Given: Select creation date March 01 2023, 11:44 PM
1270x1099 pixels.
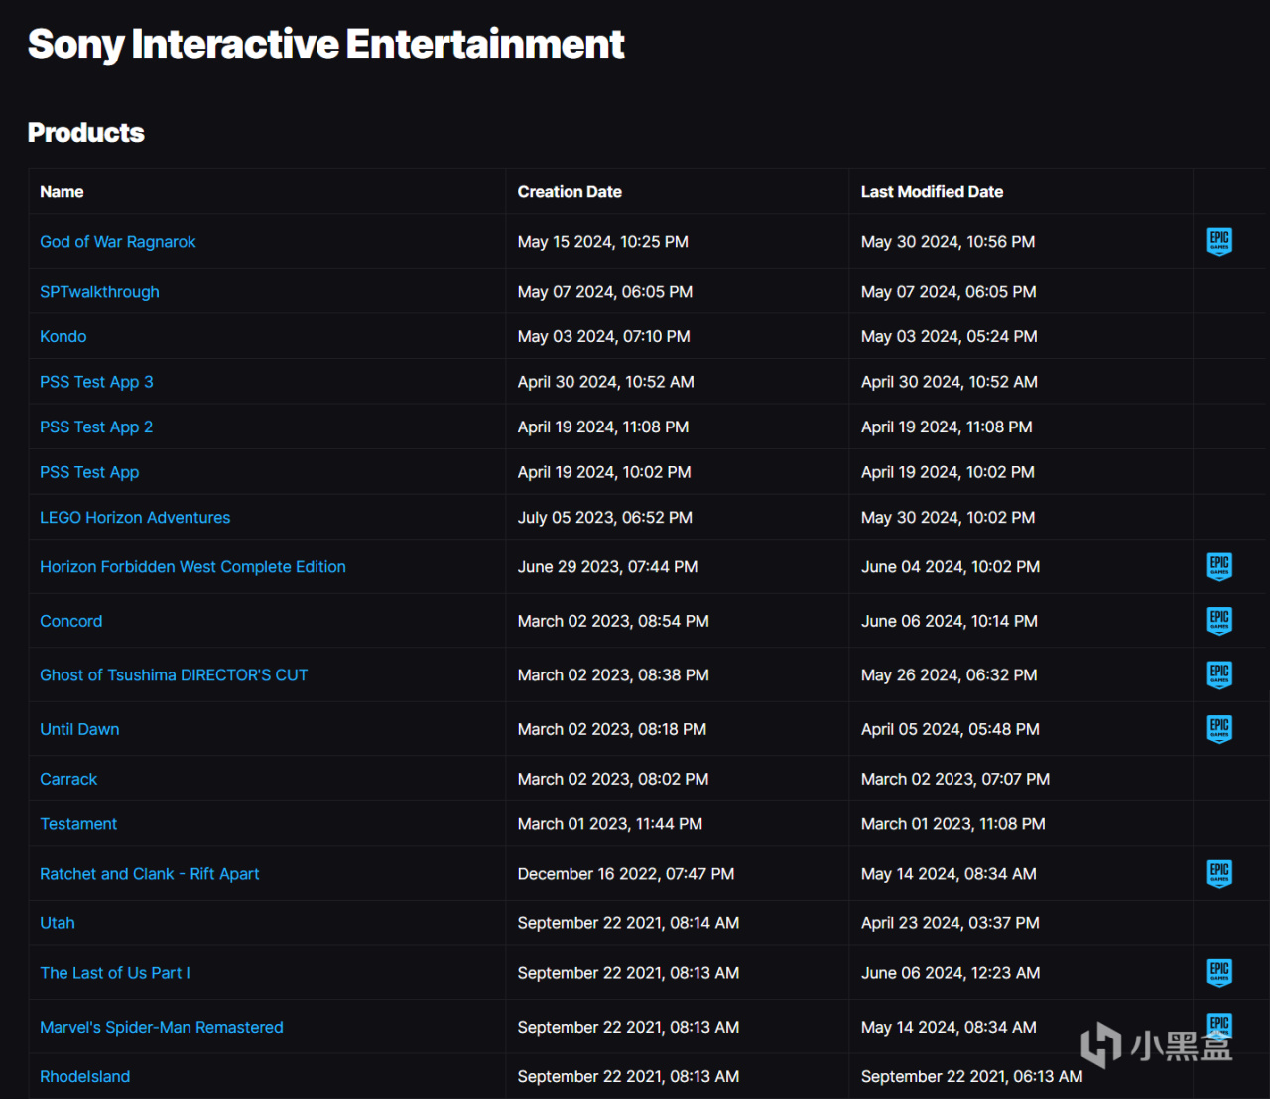Looking at the screenshot, I should pos(609,824).
